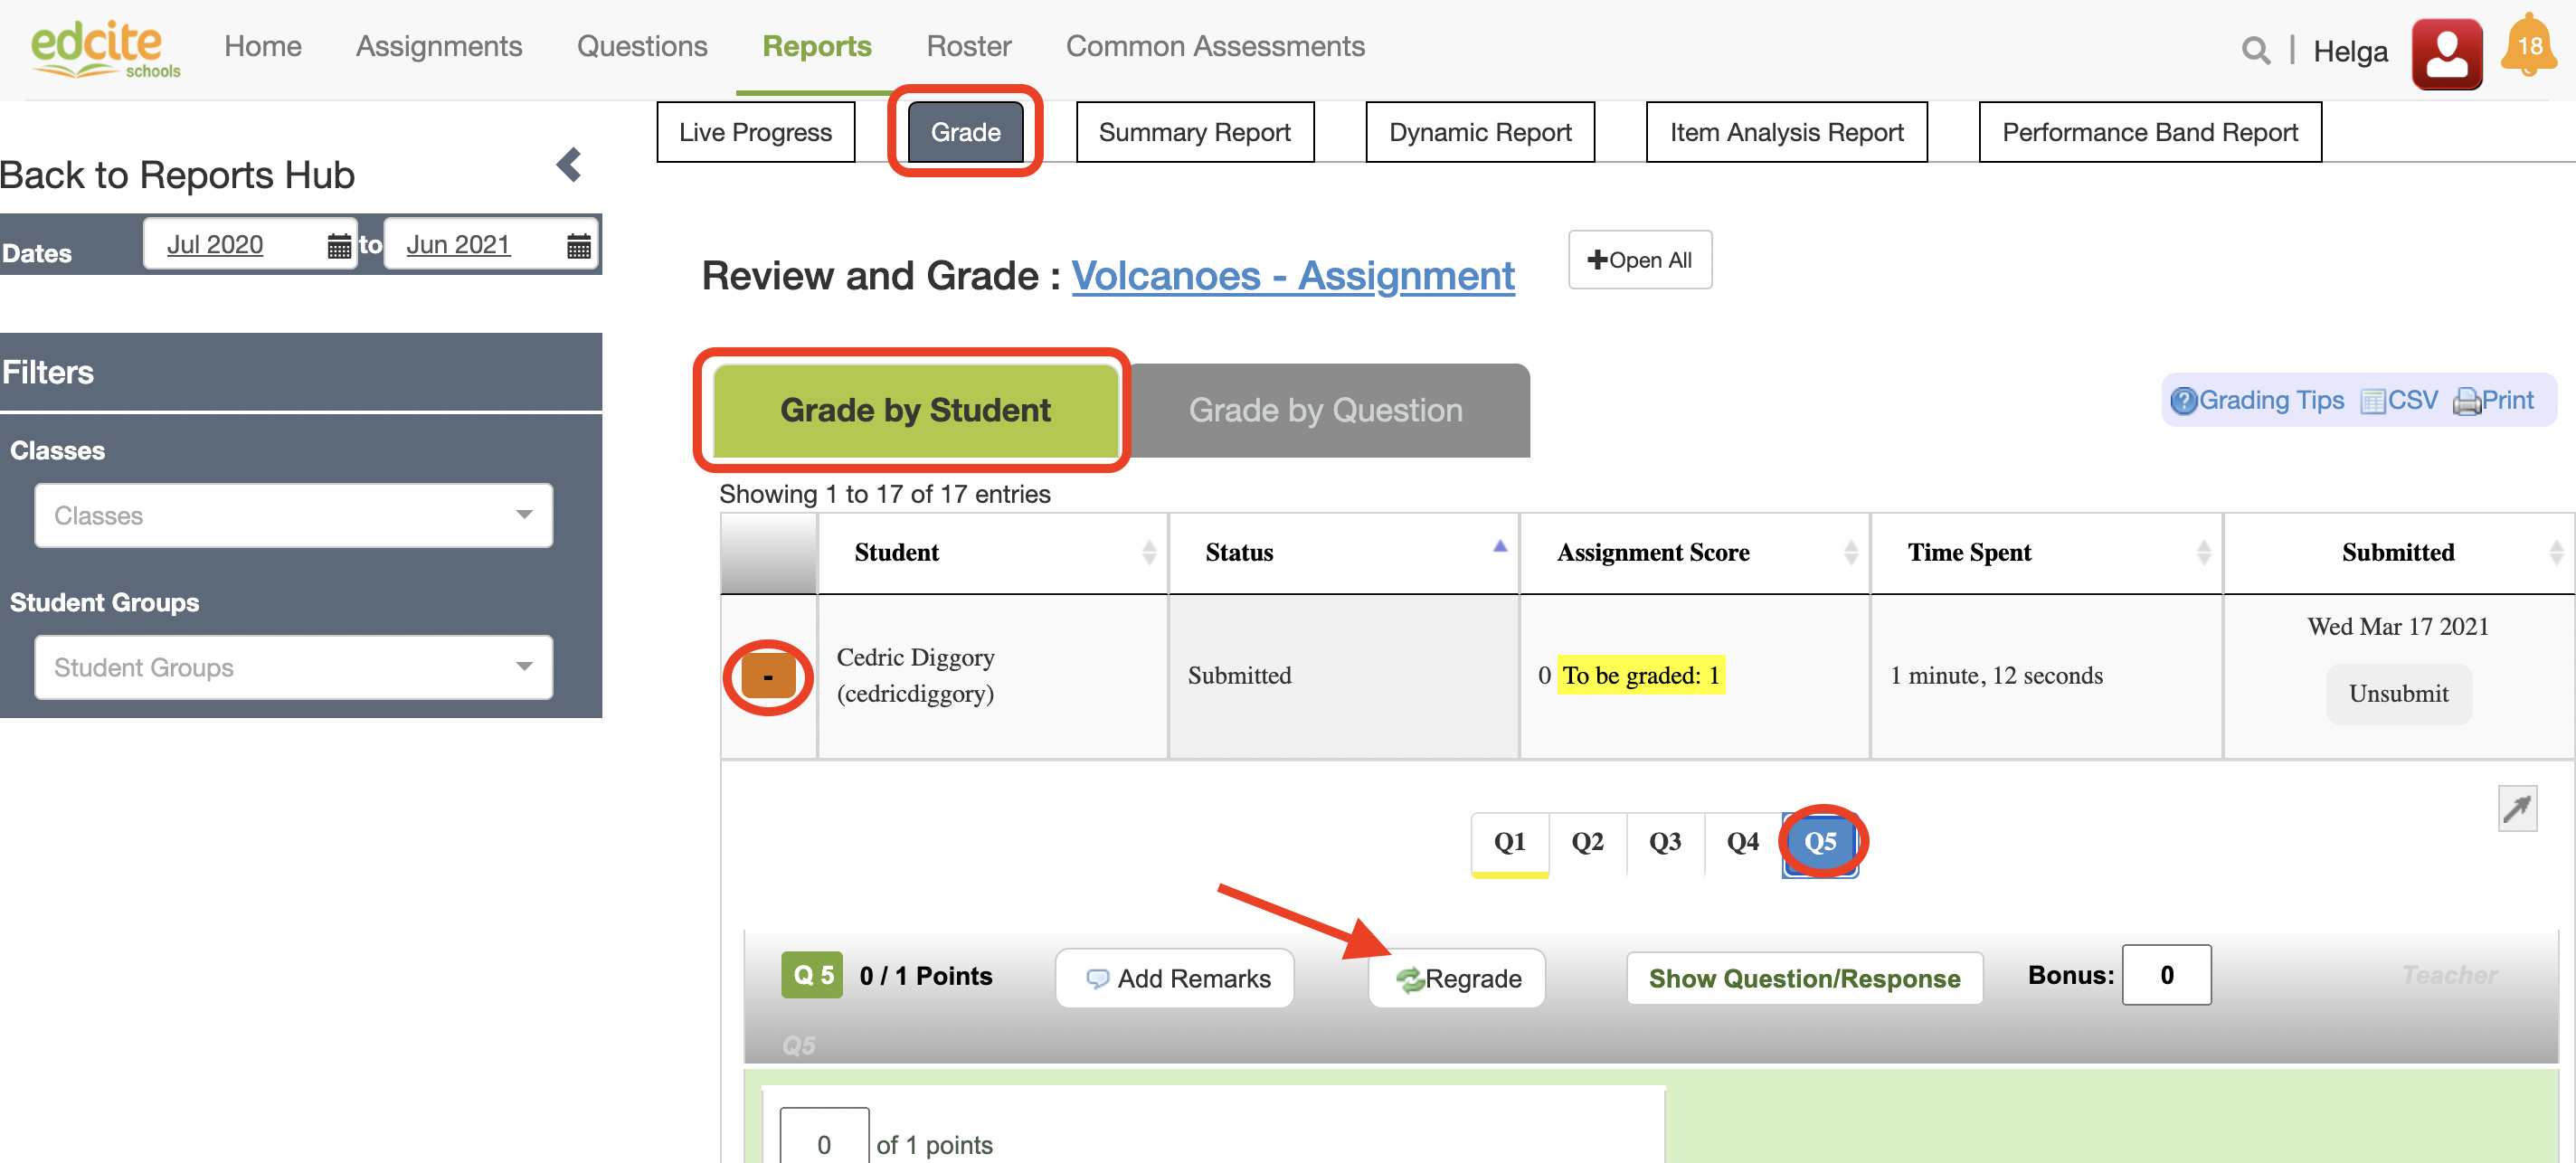
Task: Click the Bonus points input field
Action: tap(2166, 975)
